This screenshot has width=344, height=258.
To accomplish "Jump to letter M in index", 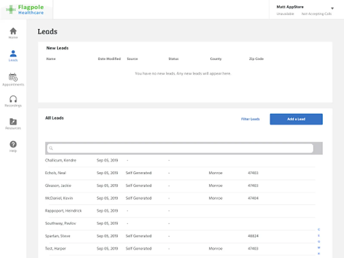I will click(x=319, y=248).
